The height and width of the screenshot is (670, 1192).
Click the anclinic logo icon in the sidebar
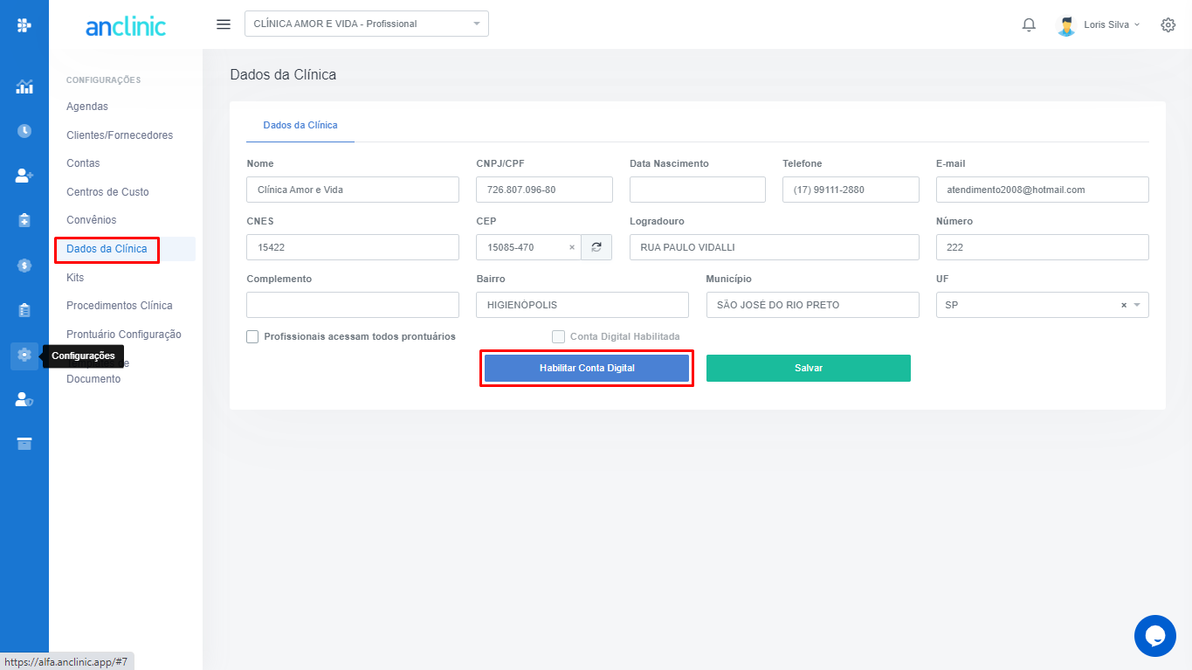(24, 25)
